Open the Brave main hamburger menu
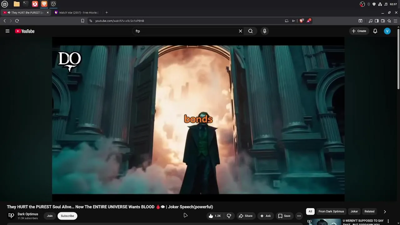This screenshot has height=225, width=400. [x=395, y=21]
